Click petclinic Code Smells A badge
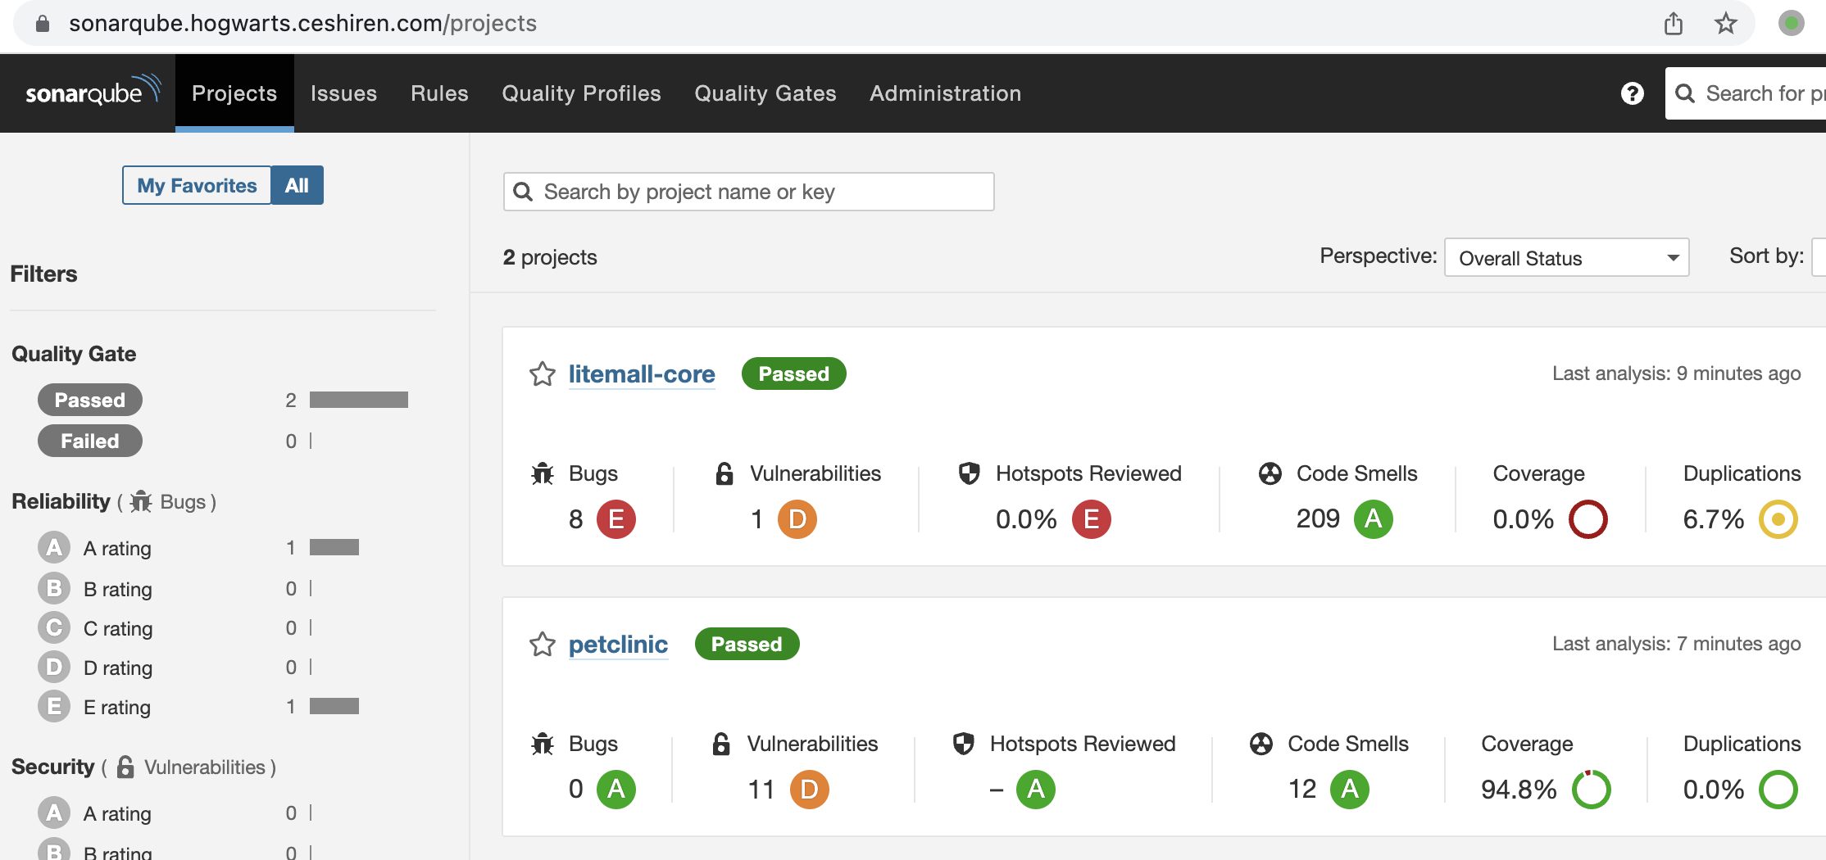Viewport: 1826px width, 860px height. click(1350, 790)
